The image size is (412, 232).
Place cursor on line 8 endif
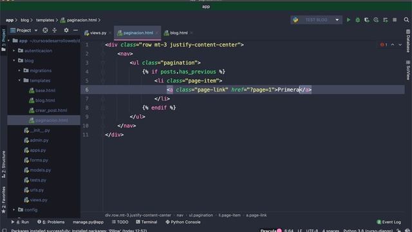tap(159, 108)
